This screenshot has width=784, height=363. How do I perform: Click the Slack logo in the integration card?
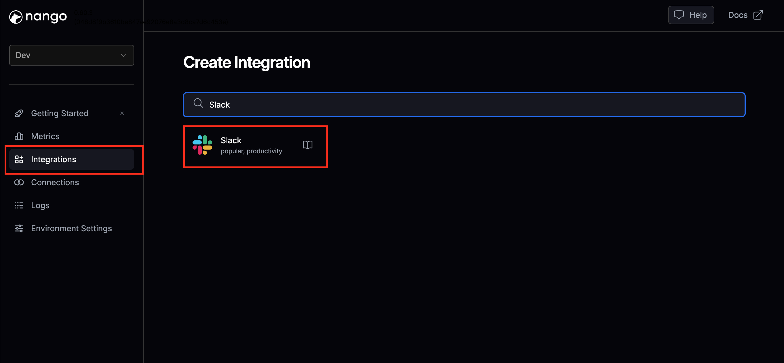(202, 145)
